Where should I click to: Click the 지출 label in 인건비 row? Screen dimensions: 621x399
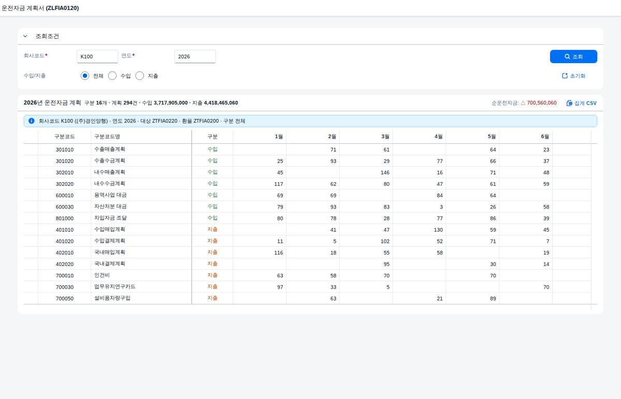(x=212, y=275)
